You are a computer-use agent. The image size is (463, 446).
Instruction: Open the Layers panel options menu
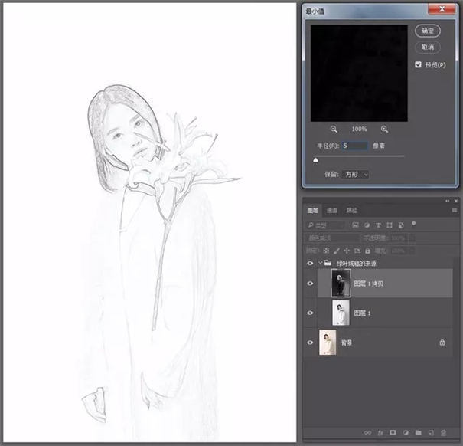[x=452, y=210]
